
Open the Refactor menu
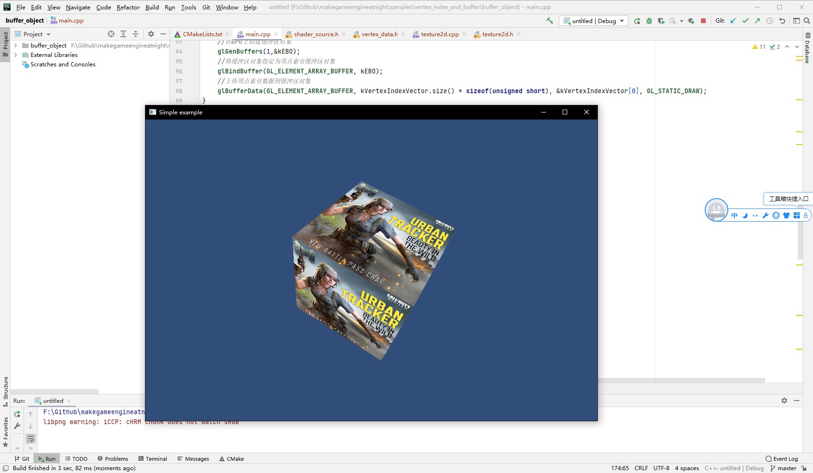pyautogui.click(x=128, y=7)
